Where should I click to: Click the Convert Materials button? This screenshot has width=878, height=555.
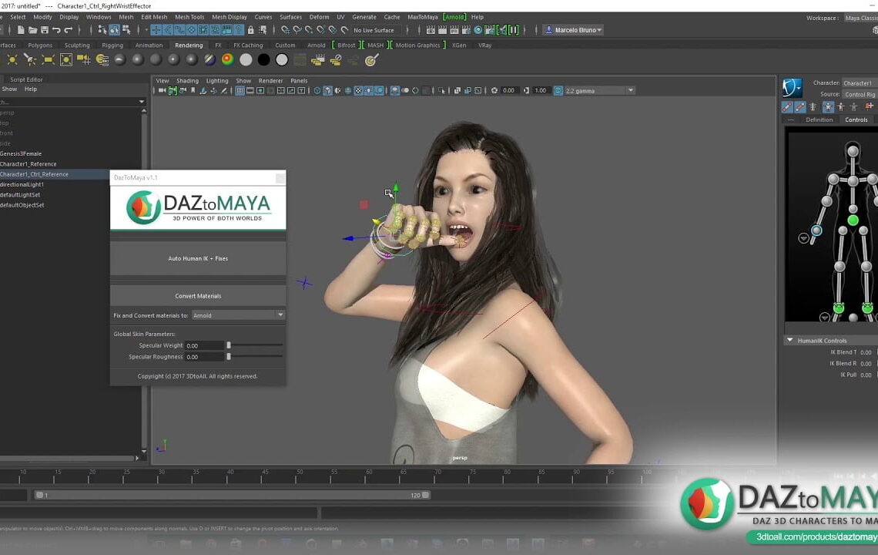198,296
